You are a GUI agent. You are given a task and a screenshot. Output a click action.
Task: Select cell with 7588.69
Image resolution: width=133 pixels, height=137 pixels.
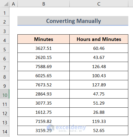(x=43, y=66)
